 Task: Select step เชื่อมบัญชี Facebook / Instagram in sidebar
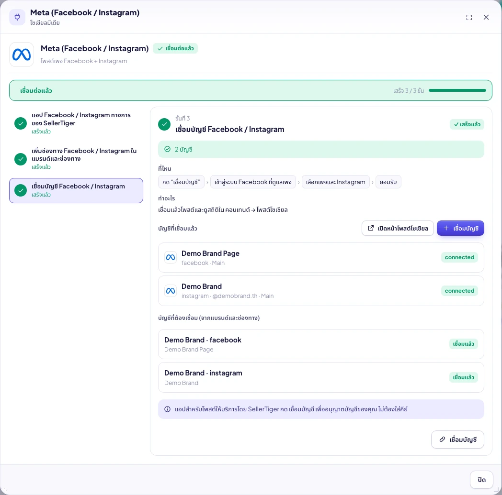tap(76, 190)
